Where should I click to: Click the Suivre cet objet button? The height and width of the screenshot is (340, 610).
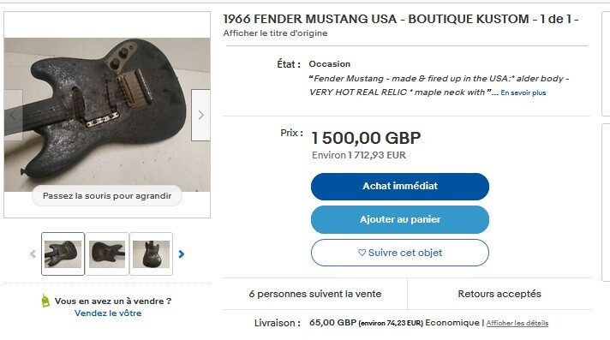[400, 253]
